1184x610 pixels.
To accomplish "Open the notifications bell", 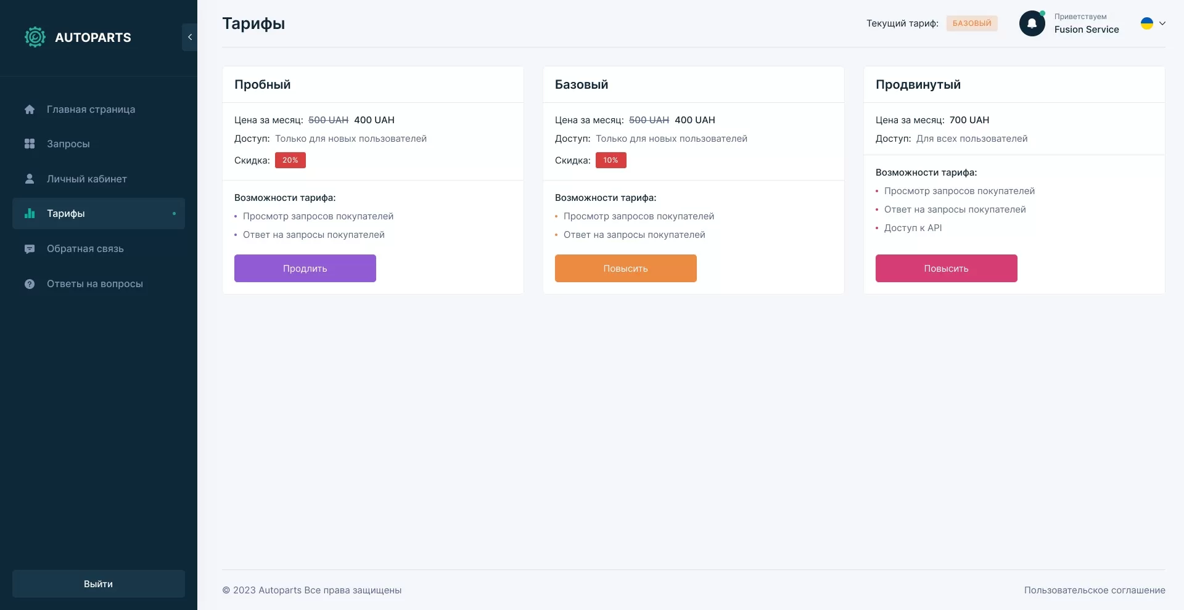I will click(x=1032, y=23).
